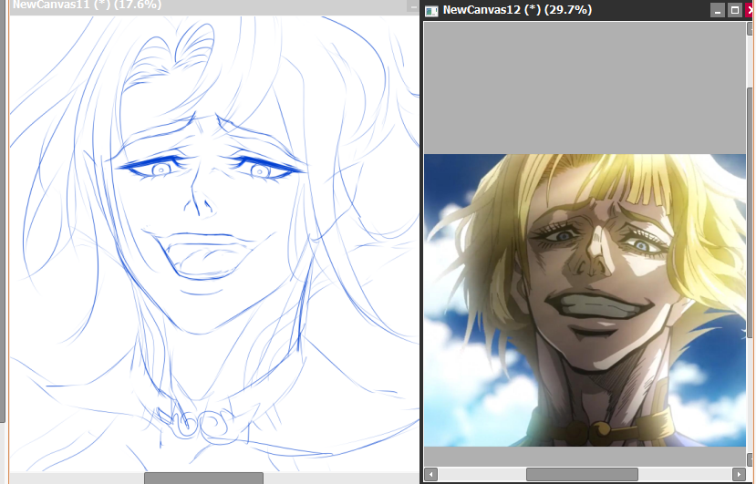This screenshot has height=484, width=756.
Task: Click the blonde character reference image in NewCanvas12
Action: 585,300
